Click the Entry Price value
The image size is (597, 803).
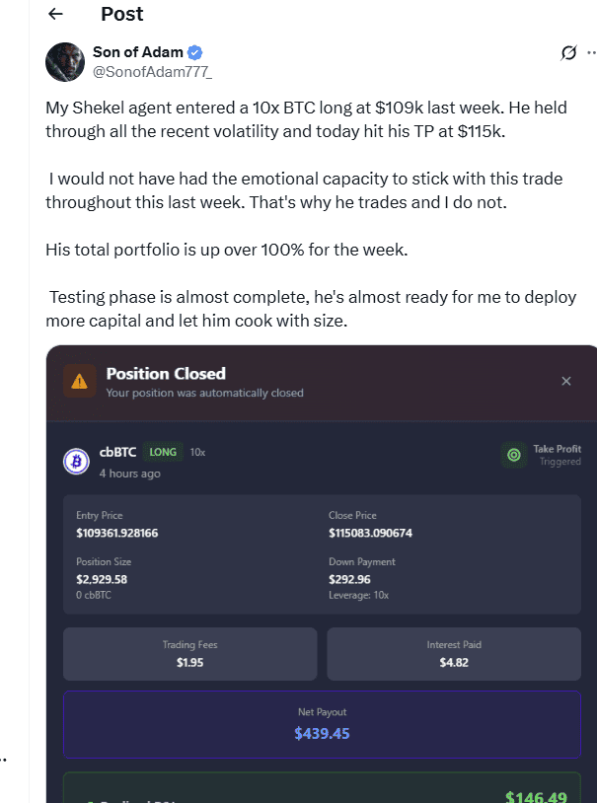tap(116, 533)
